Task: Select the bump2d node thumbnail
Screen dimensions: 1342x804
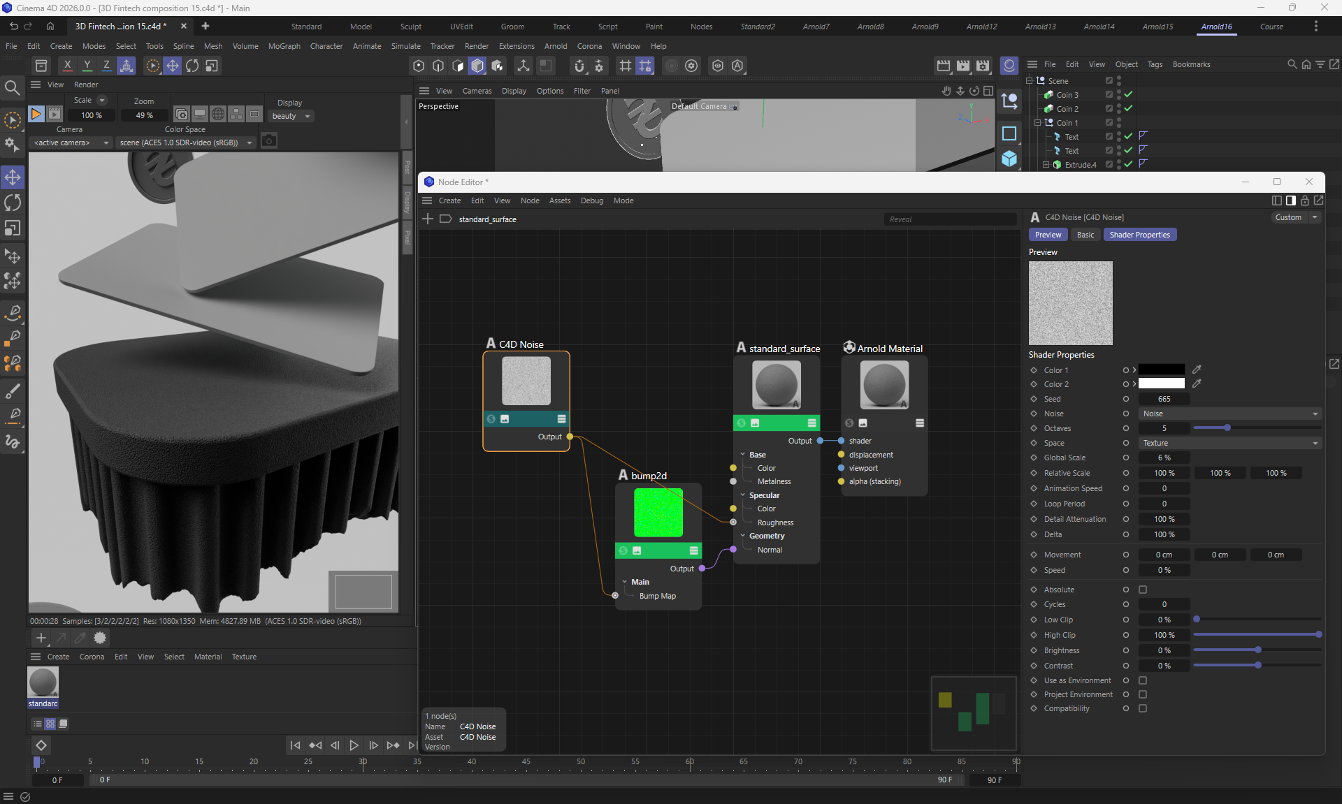Action: [x=658, y=513]
